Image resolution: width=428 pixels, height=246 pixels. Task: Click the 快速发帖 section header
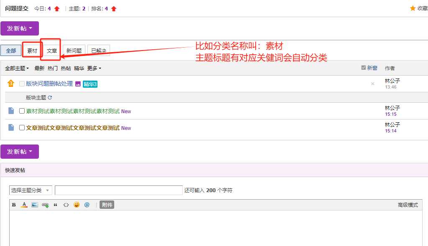pos(15,170)
